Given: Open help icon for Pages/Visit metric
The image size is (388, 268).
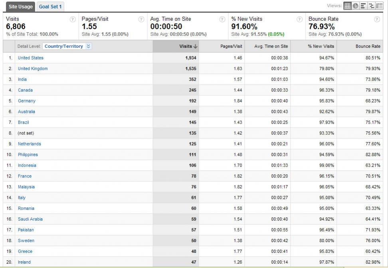Looking at the screenshot, I should tap(141, 19).
